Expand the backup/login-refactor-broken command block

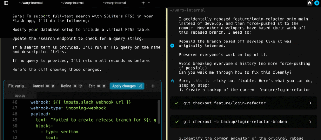(x=310, y=122)
